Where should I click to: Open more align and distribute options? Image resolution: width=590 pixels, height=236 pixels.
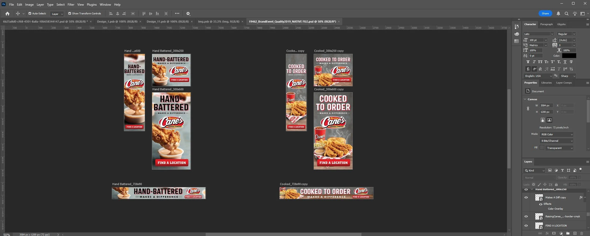pos(177,14)
